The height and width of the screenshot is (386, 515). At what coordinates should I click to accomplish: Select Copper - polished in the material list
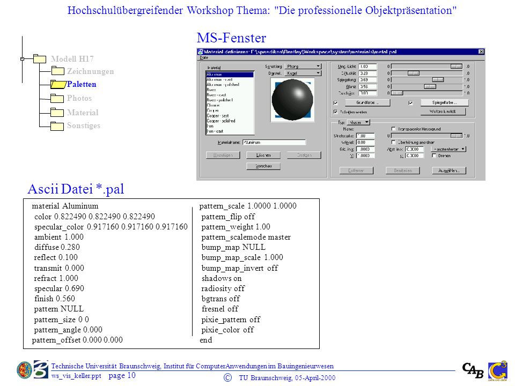(x=230, y=121)
